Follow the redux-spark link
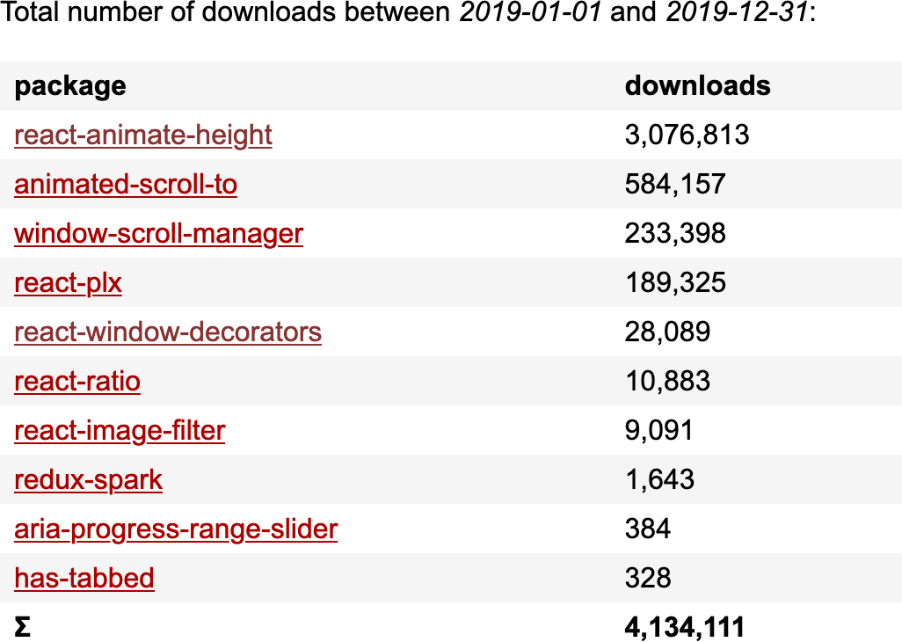The image size is (902, 642). pyautogui.click(x=89, y=480)
